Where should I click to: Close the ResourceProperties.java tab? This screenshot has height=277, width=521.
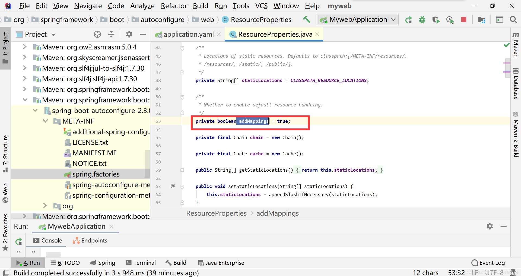(317, 34)
